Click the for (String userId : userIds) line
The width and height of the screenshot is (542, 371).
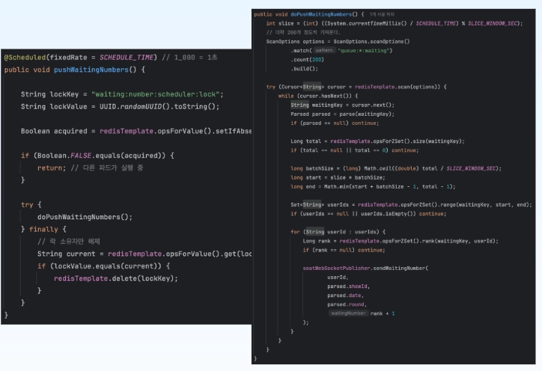pos(338,232)
